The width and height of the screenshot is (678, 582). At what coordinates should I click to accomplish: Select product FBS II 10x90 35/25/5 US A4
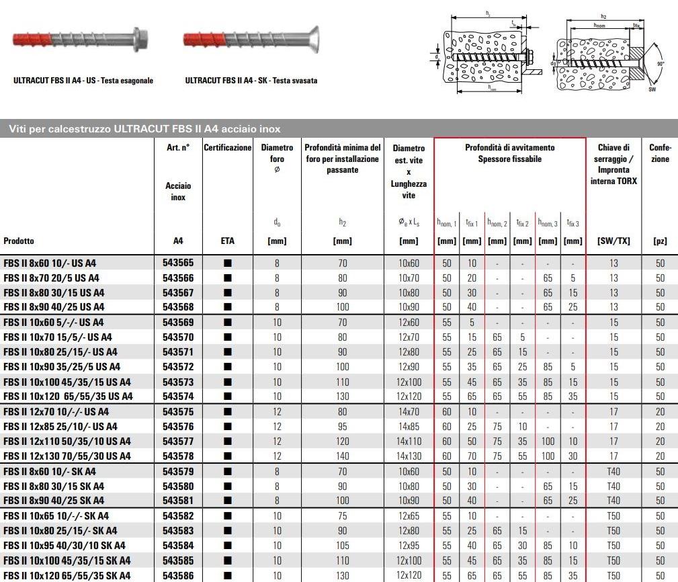click(x=62, y=367)
